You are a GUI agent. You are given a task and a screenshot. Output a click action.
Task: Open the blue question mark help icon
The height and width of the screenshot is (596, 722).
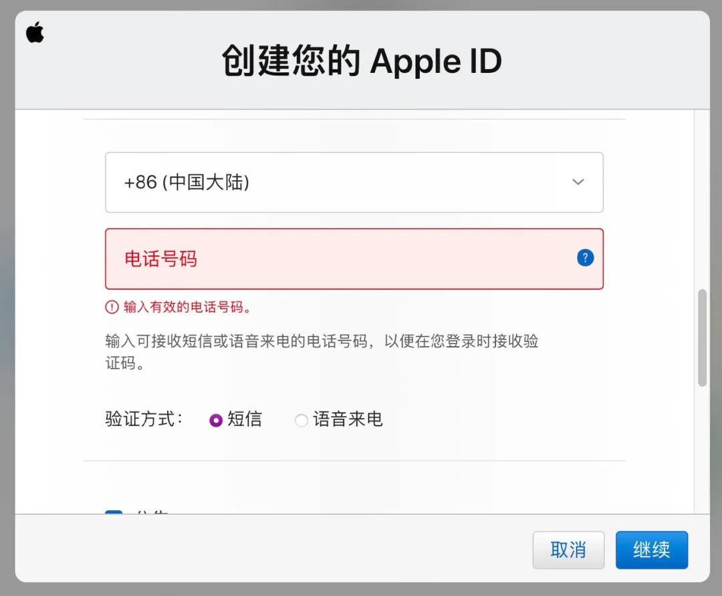coord(585,258)
